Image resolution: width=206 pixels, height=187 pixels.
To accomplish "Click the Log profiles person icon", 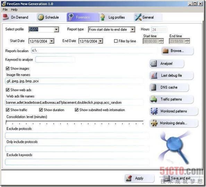I will coord(103,17).
